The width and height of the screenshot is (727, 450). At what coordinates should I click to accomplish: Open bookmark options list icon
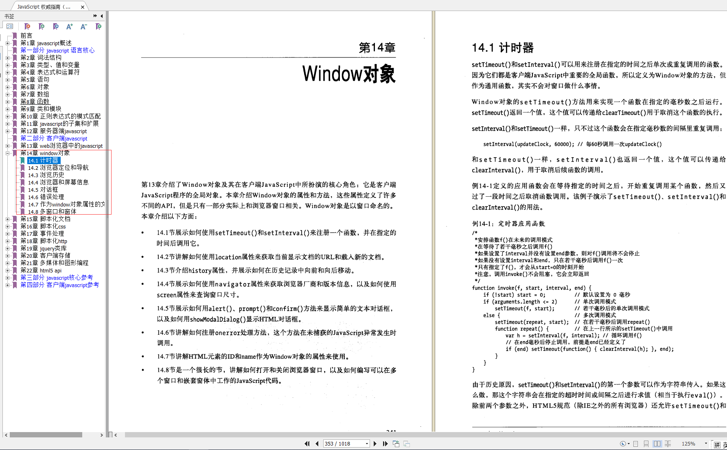tap(10, 26)
